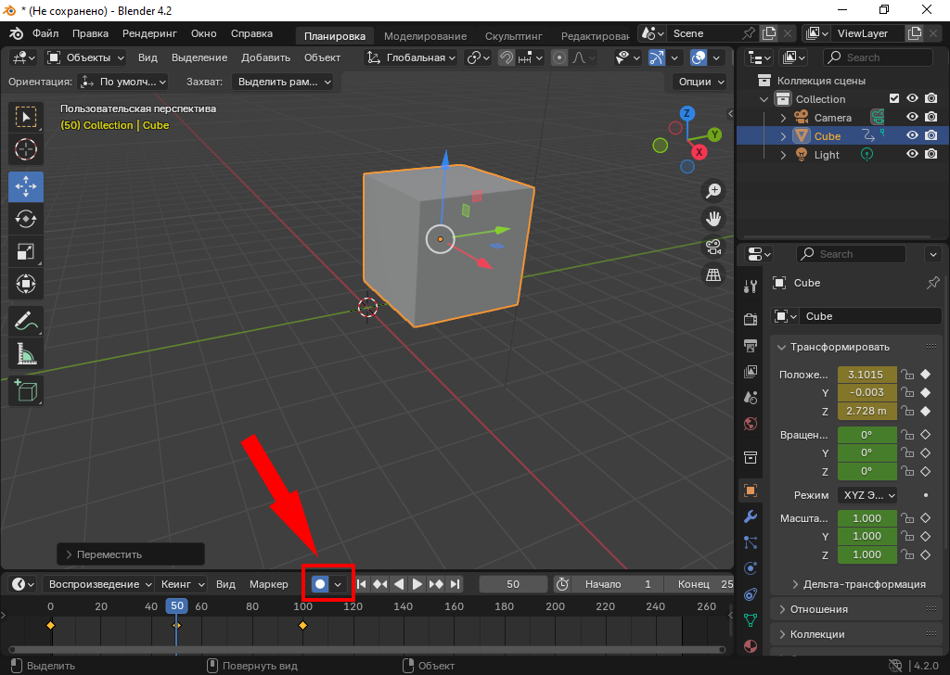This screenshot has width=950, height=675.
Task: Click the 3D cursor tool
Action: click(26, 148)
